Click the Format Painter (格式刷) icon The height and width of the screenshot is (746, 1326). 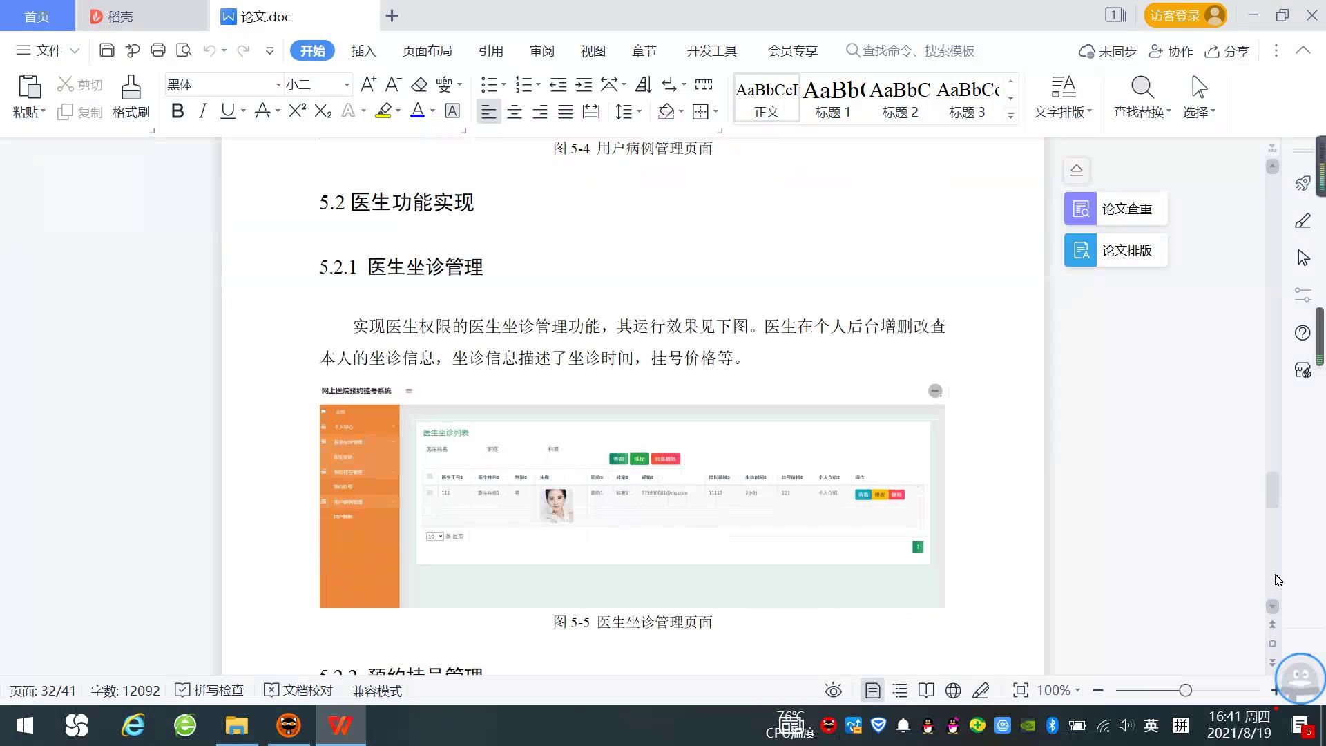(x=131, y=88)
